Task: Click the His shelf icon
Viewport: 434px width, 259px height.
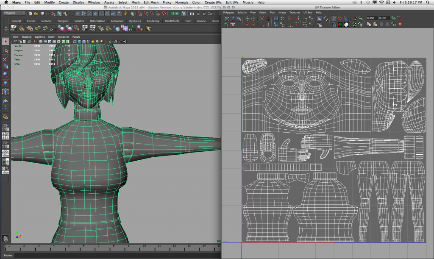Action: point(14,28)
